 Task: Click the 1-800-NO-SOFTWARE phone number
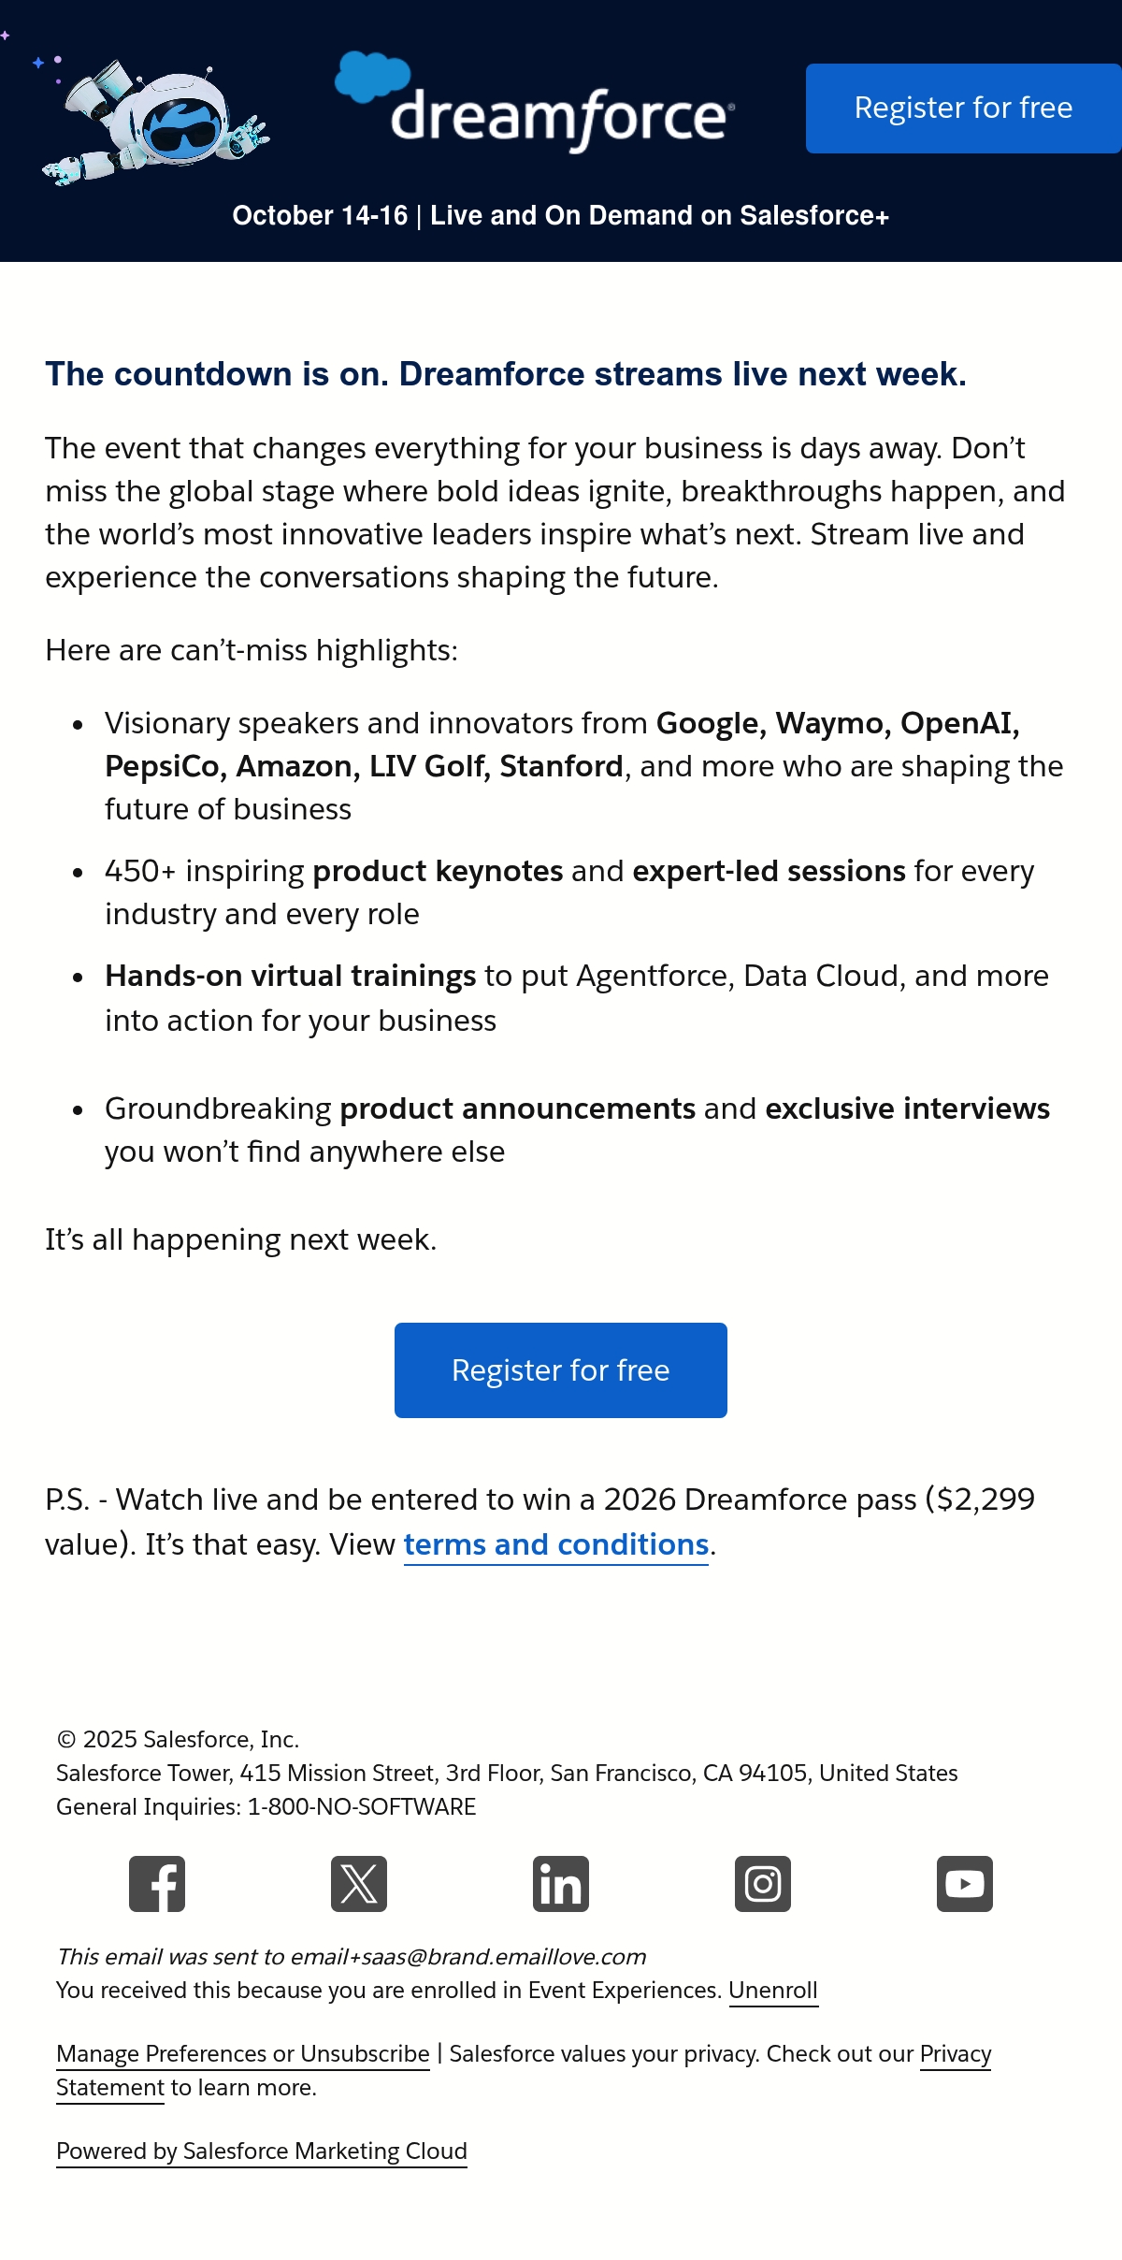pos(362,1806)
